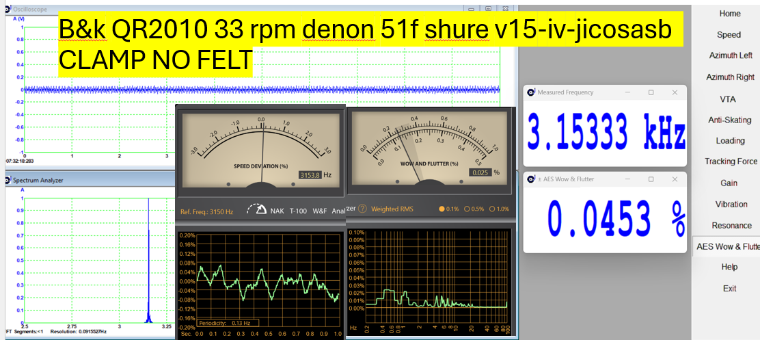Screen dimensions: 760x340
Task: Click the 3153.8 Hz speed deviation readout
Action: (310, 175)
